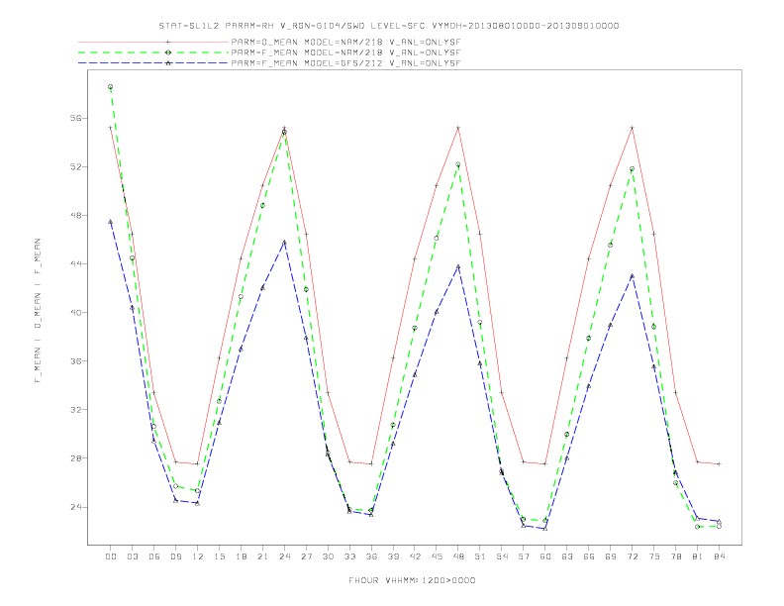Click x-axis forecast hour label 12
784x606 pixels.
[x=198, y=556]
